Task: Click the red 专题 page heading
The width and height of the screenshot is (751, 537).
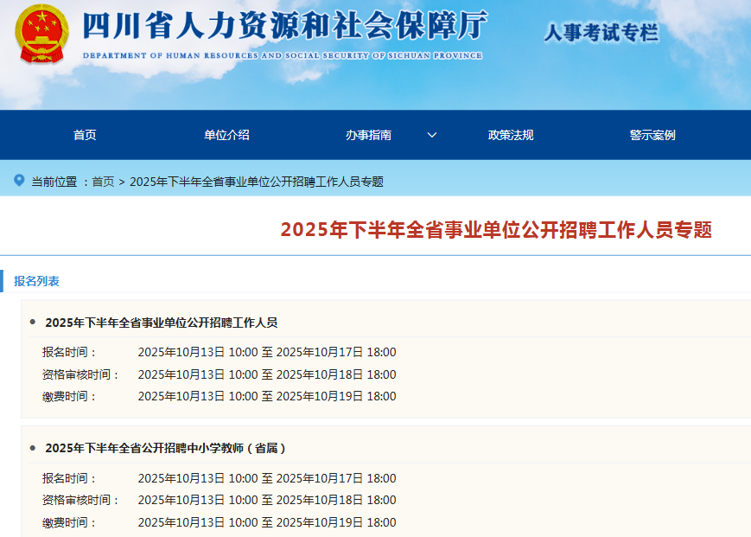Action: point(496,230)
